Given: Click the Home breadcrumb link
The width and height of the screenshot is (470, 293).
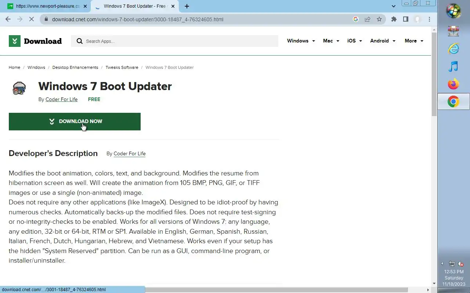Looking at the screenshot, I should pyautogui.click(x=14, y=67).
